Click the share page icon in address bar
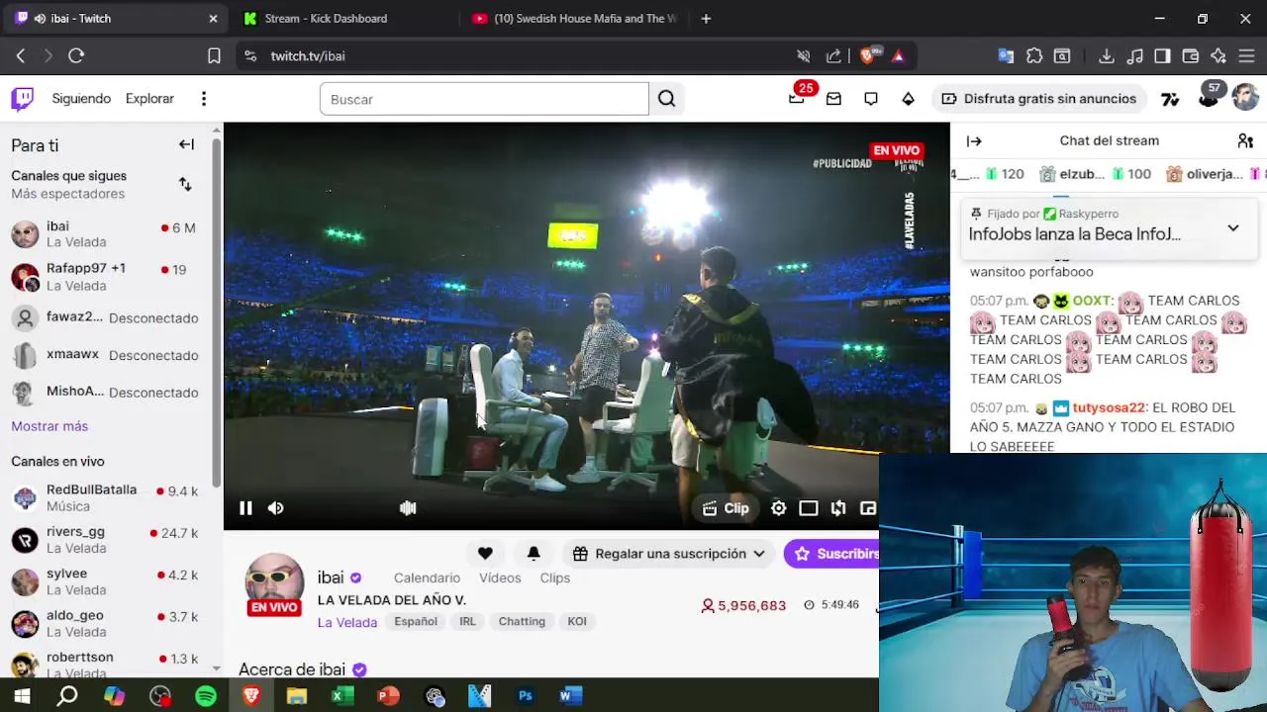The height and width of the screenshot is (712, 1267). coord(833,56)
